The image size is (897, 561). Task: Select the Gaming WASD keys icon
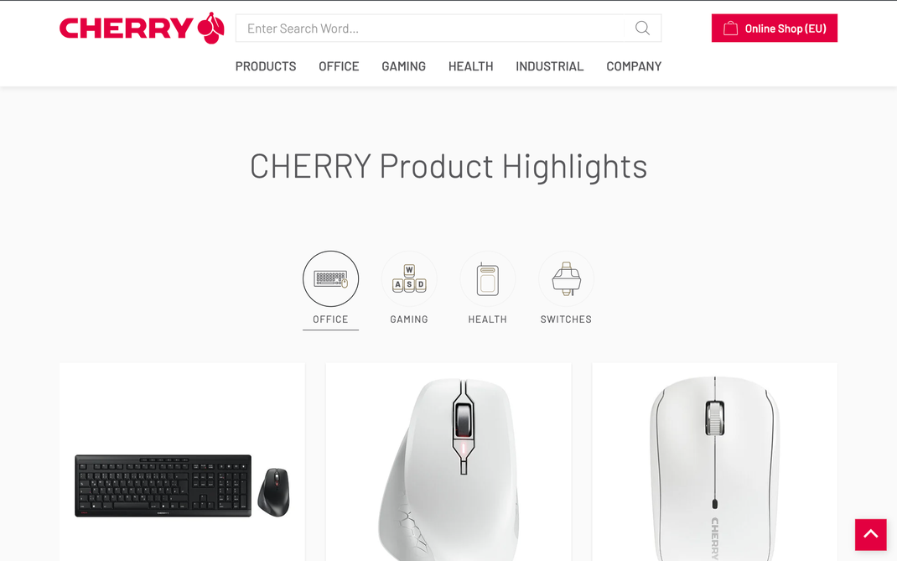click(x=409, y=278)
